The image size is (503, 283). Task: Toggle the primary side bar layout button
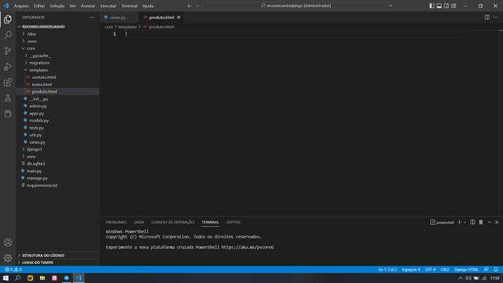point(432,6)
